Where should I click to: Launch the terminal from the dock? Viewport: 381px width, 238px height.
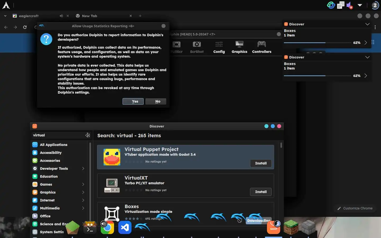90,227
